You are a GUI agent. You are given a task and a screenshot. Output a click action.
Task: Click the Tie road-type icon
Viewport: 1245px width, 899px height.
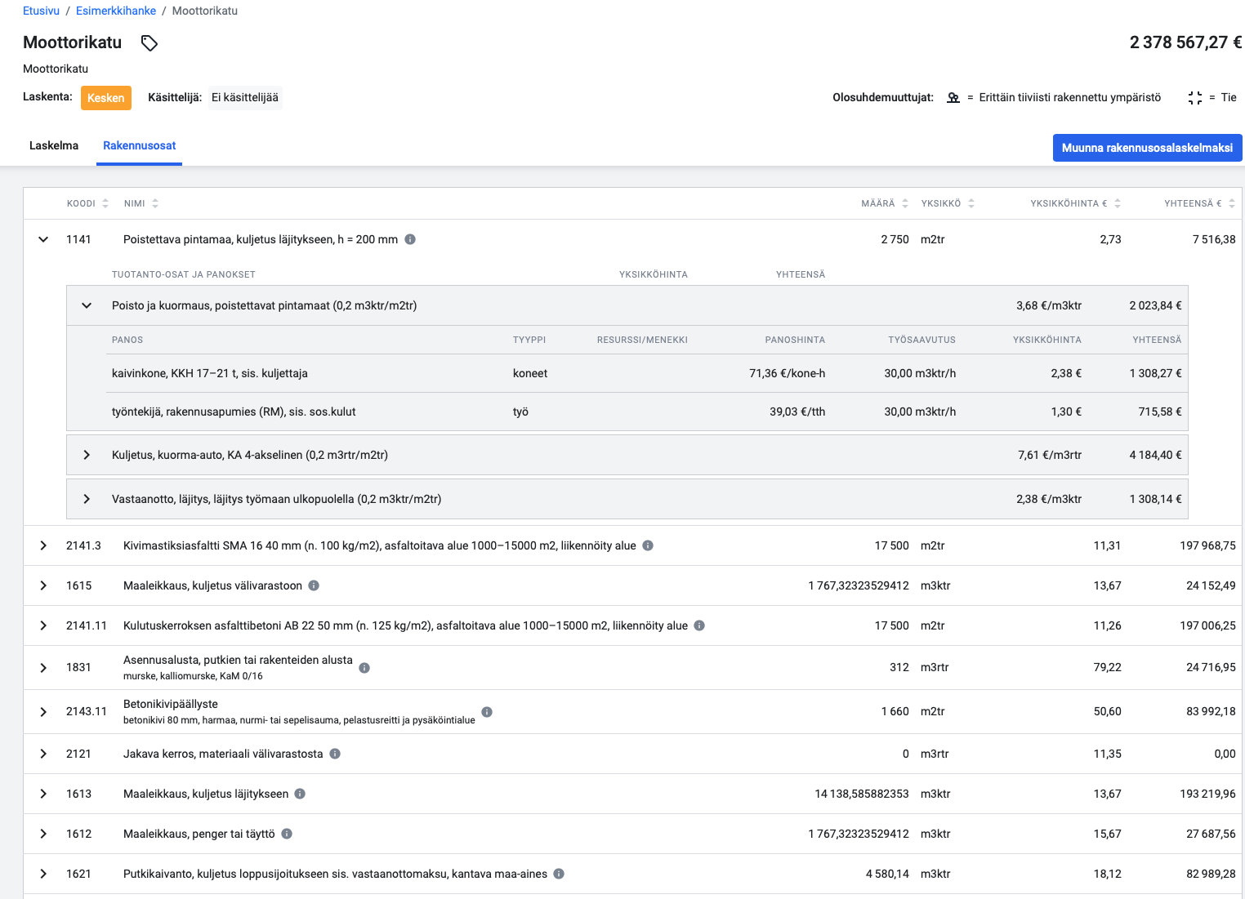click(x=1195, y=98)
